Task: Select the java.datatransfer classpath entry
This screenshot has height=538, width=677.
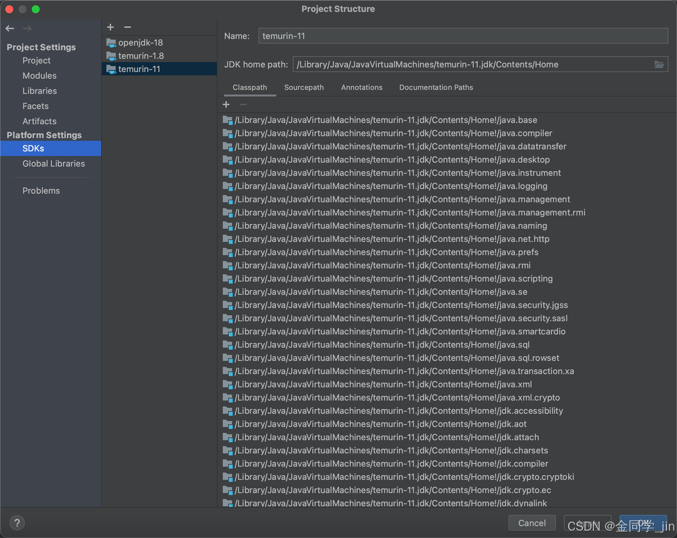Action: click(x=400, y=147)
